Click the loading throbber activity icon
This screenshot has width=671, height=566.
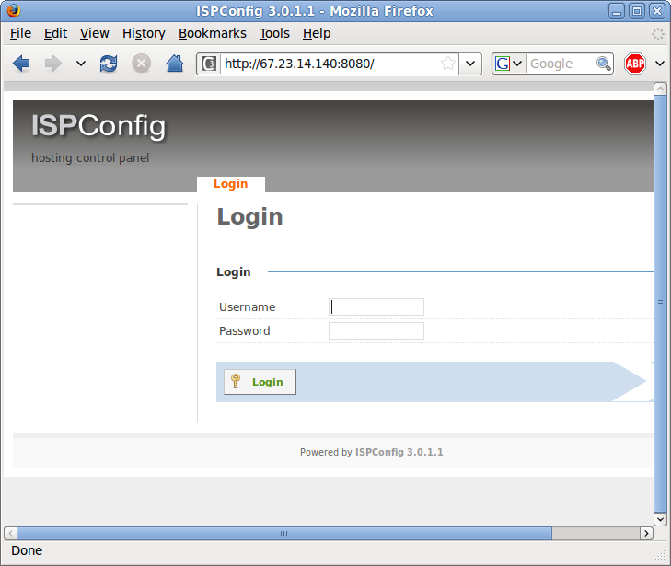point(657,34)
